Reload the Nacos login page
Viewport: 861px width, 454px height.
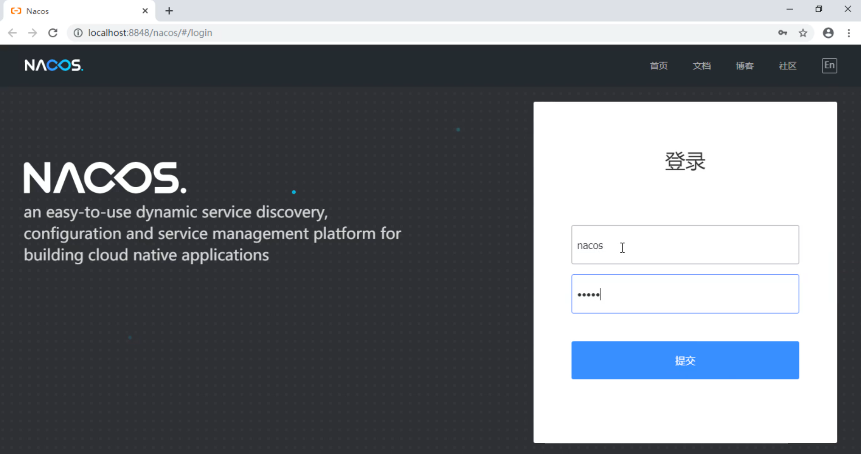coord(53,33)
